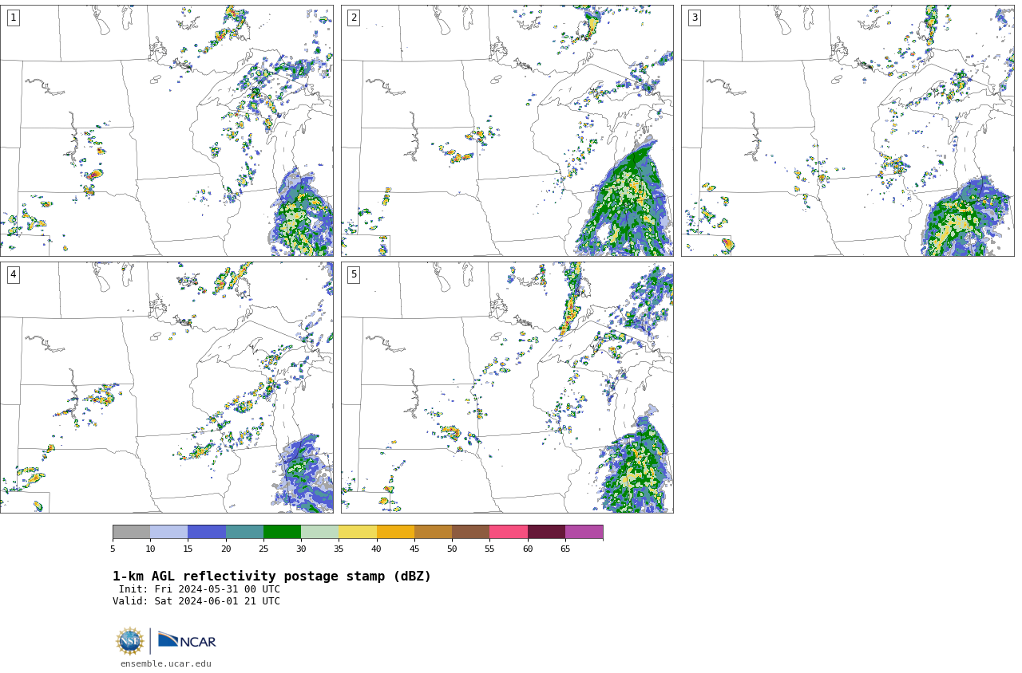Open ensemble member 3 reflectivity map

point(847,131)
